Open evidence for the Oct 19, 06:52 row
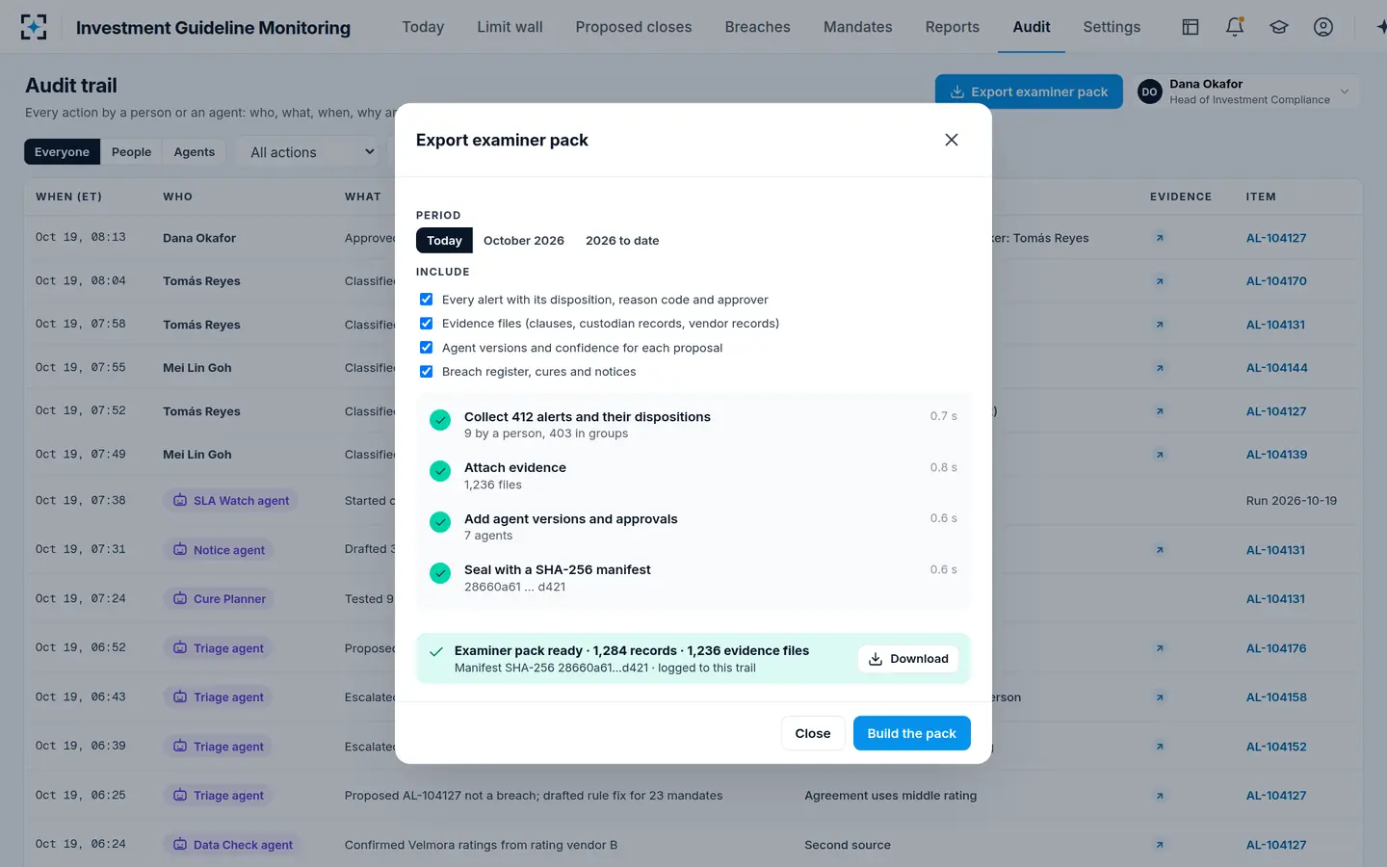 (x=1160, y=648)
